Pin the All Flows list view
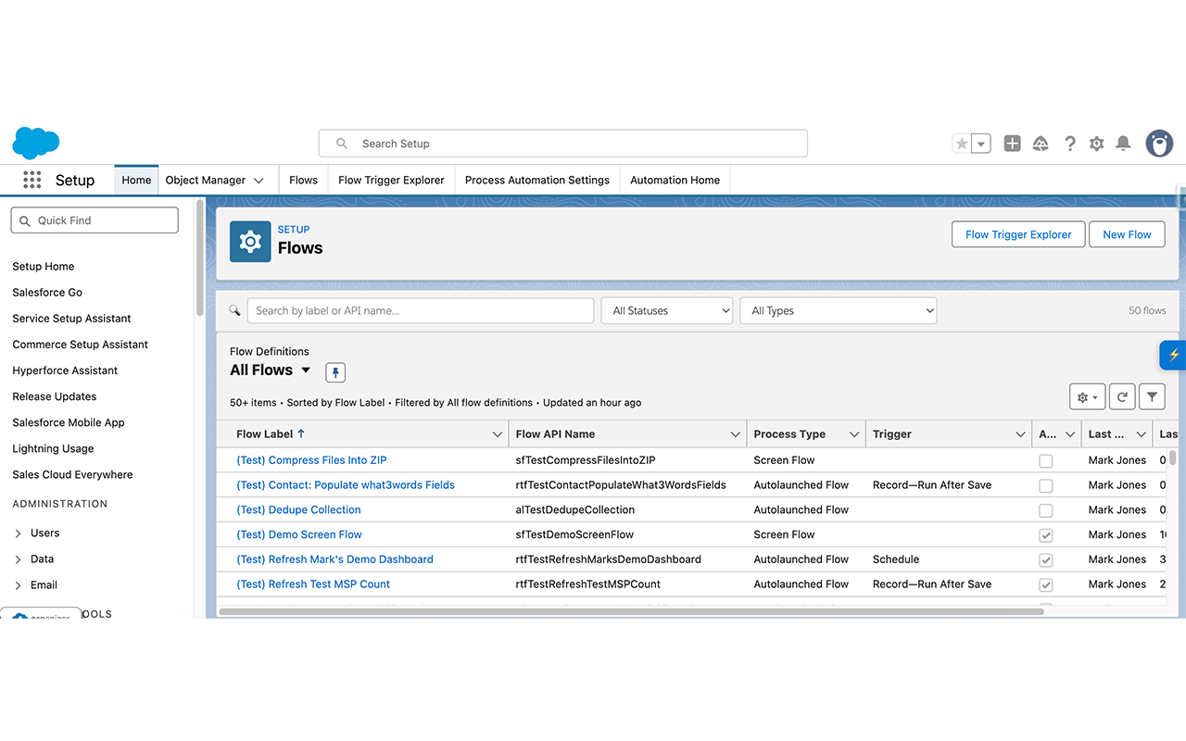This screenshot has width=1186, height=741. [335, 372]
